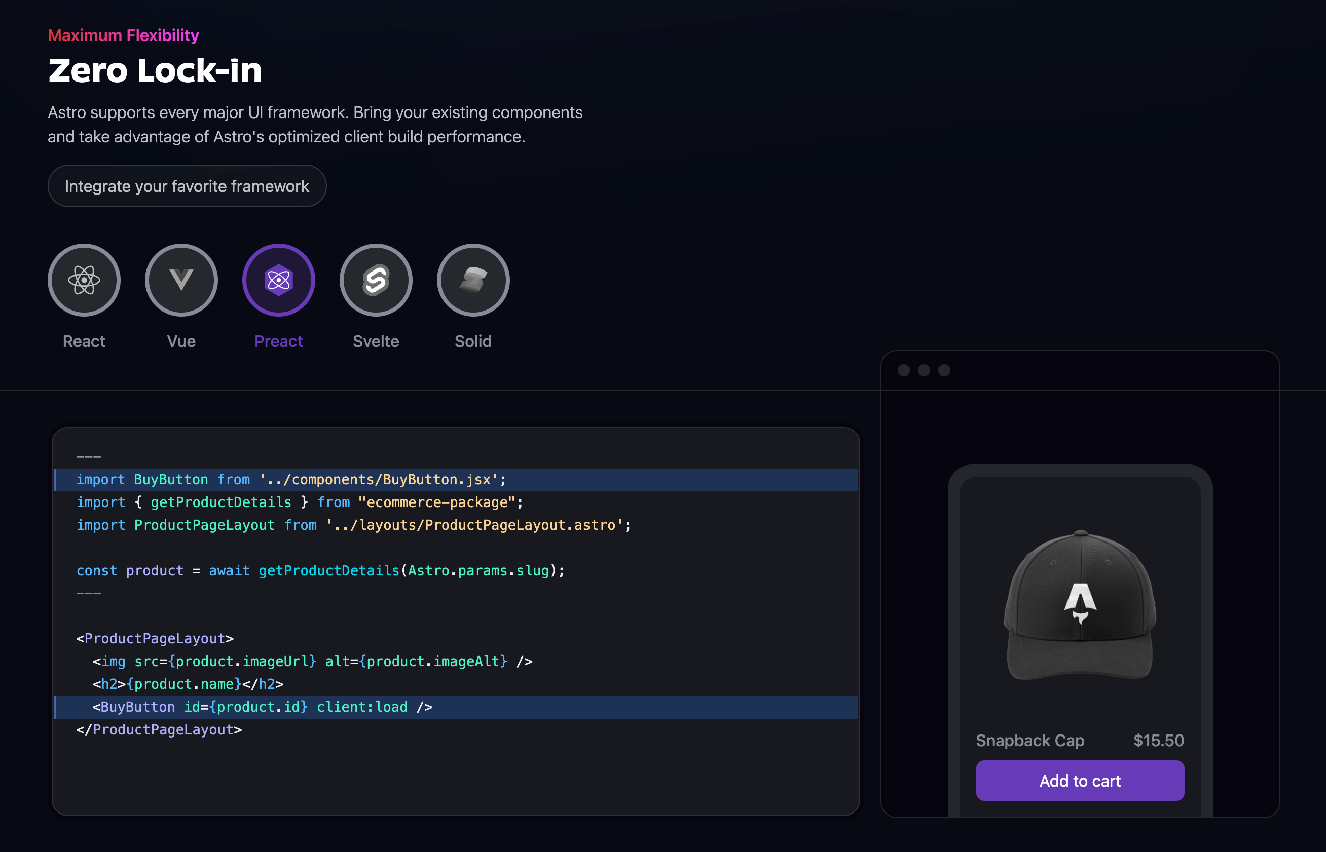This screenshot has width=1326, height=852.
Task: Click the Maximum Flexibility gradient text
Action: coord(123,35)
